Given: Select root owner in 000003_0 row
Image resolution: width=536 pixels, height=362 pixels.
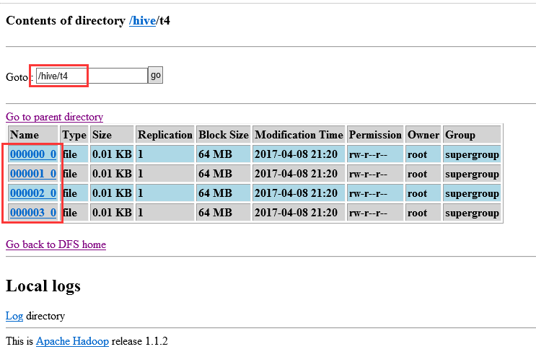Looking at the screenshot, I should point(423,213).
